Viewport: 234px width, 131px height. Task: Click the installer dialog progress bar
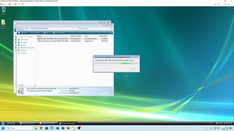click(116, 63)
